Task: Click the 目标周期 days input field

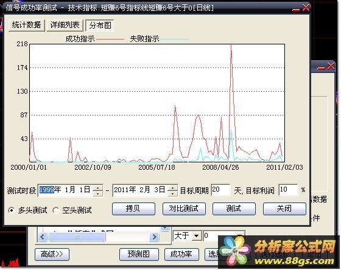Action: [x=220, y=190]
